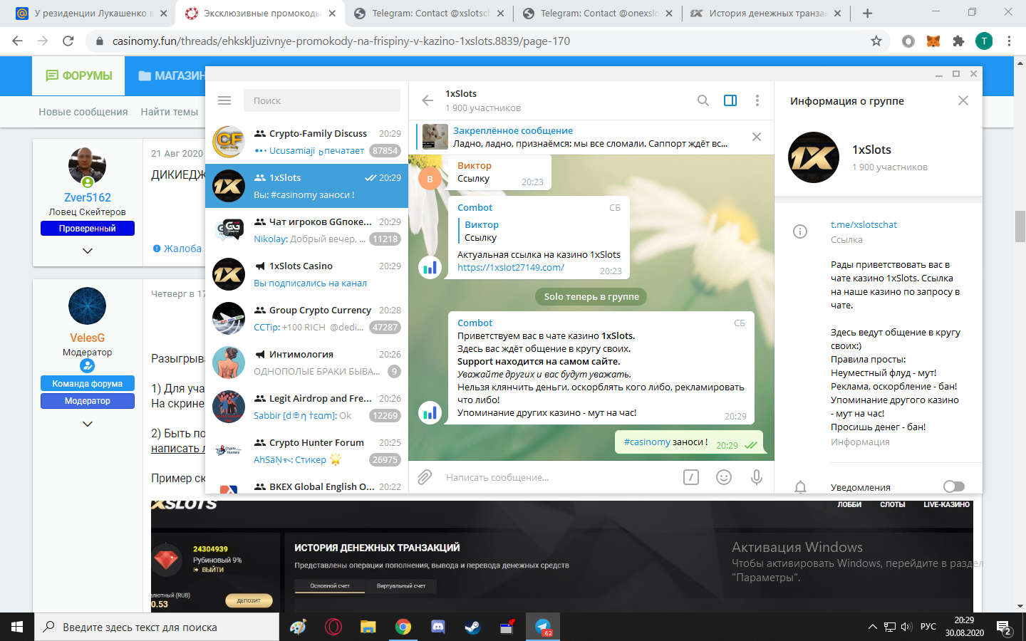Open the t.me/xslotschat group link
The image size is (1026, 641).
(x=864, y=224)
